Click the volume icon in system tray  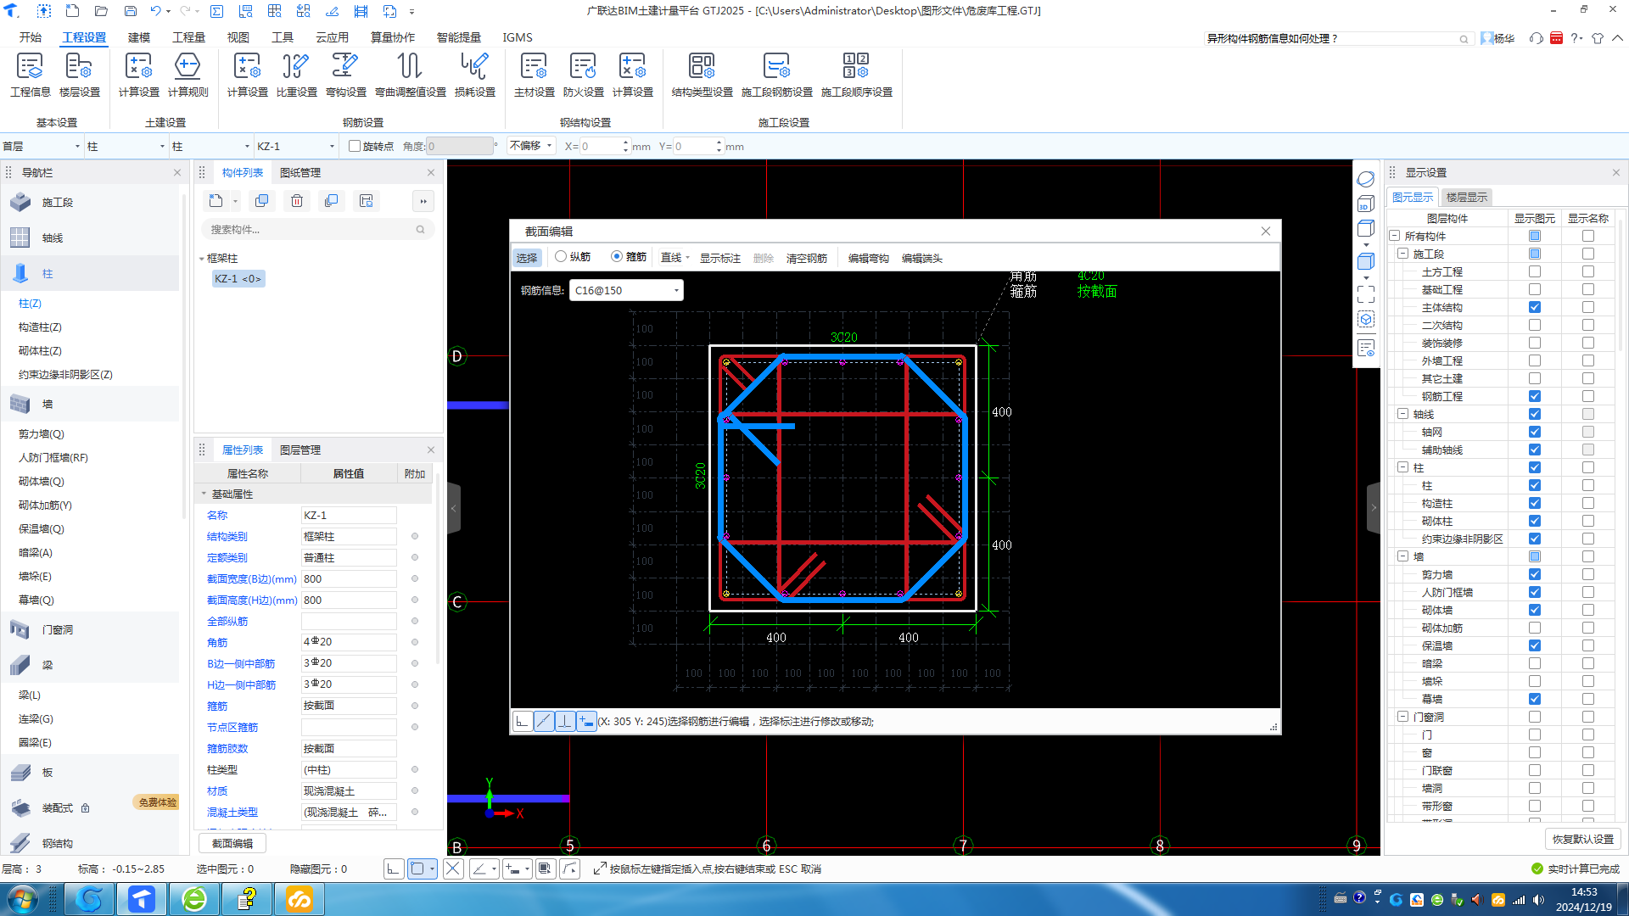[x=1538, y=900]
